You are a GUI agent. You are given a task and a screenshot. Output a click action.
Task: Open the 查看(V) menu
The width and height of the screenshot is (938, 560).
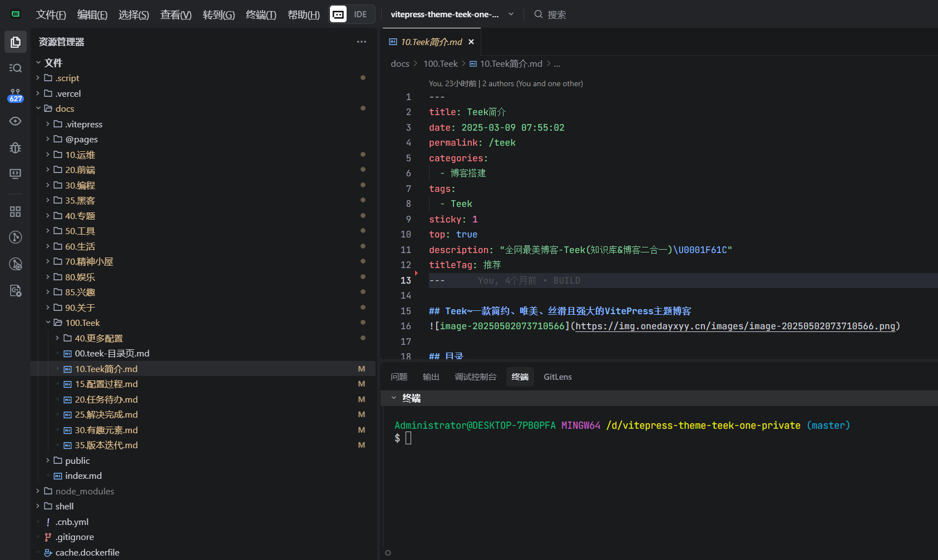click(176, 14)
